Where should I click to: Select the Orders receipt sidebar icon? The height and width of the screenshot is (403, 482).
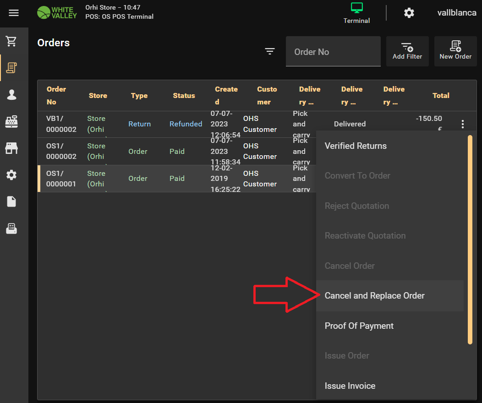[x=11, y=68]
